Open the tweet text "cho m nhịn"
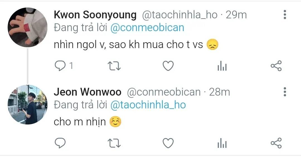 [x=80, y=122]
